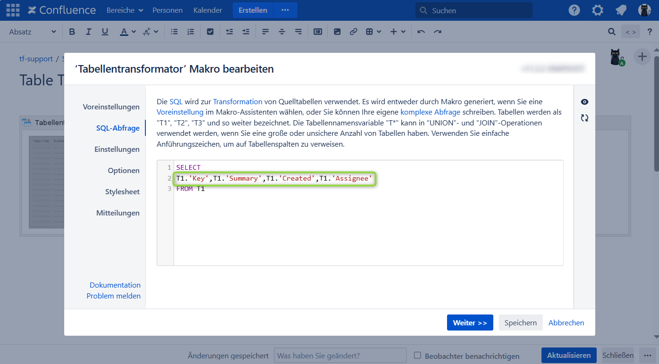This screenshot has width=659, height=364.
Task: Undo the last edit
Action: pyautogui.click(x=421, y=32)
